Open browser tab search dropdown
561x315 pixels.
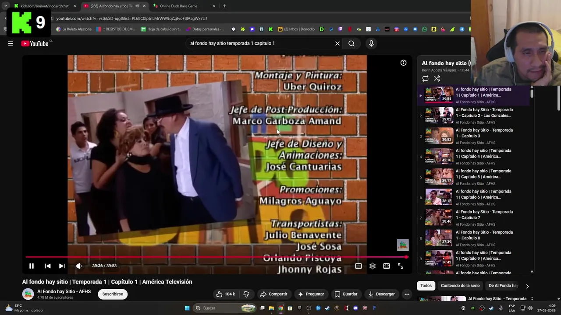5,6
